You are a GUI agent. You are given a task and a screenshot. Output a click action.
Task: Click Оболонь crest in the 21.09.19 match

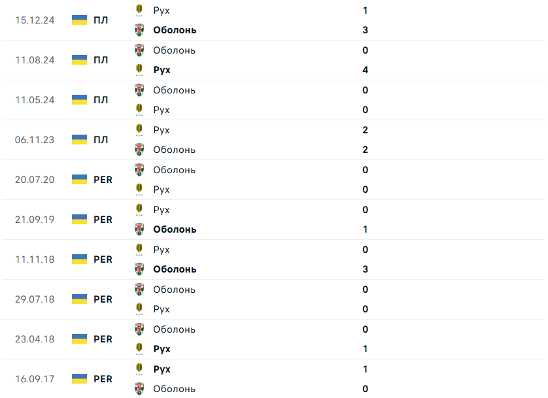tap(139, 229)
